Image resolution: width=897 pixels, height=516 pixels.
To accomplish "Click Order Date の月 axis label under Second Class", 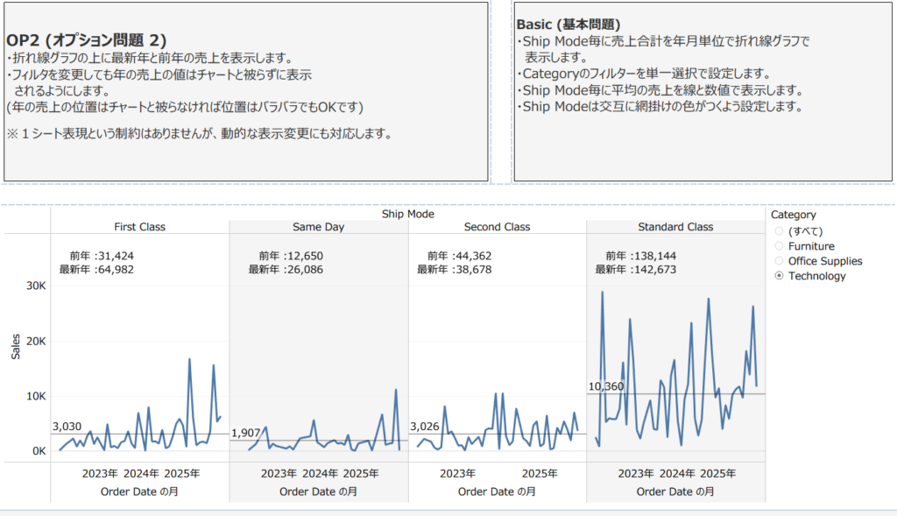I will [497, 491].
